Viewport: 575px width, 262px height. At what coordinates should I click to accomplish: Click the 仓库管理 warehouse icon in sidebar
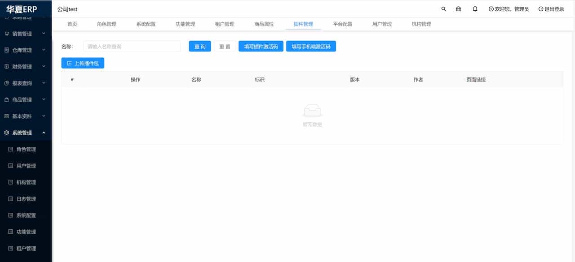6,50
